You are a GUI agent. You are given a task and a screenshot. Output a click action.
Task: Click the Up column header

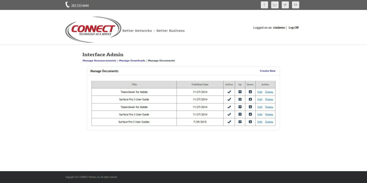240,84
